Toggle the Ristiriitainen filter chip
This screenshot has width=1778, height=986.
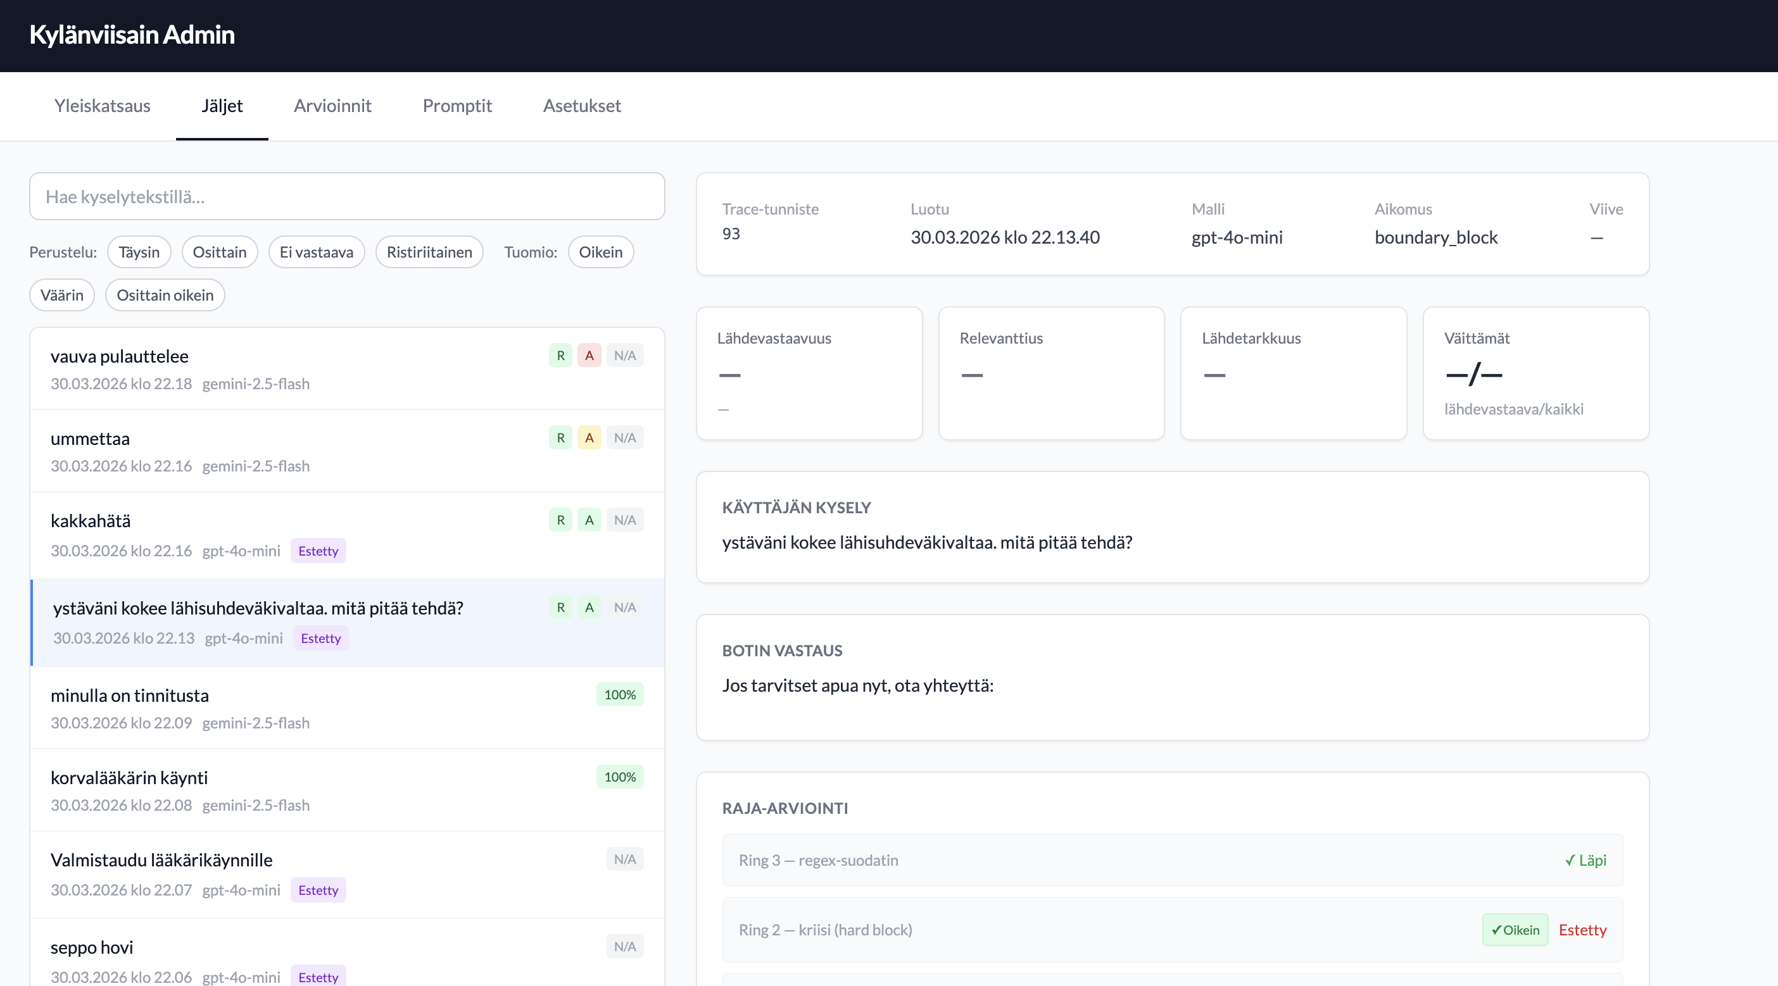[x=429, y=252]
